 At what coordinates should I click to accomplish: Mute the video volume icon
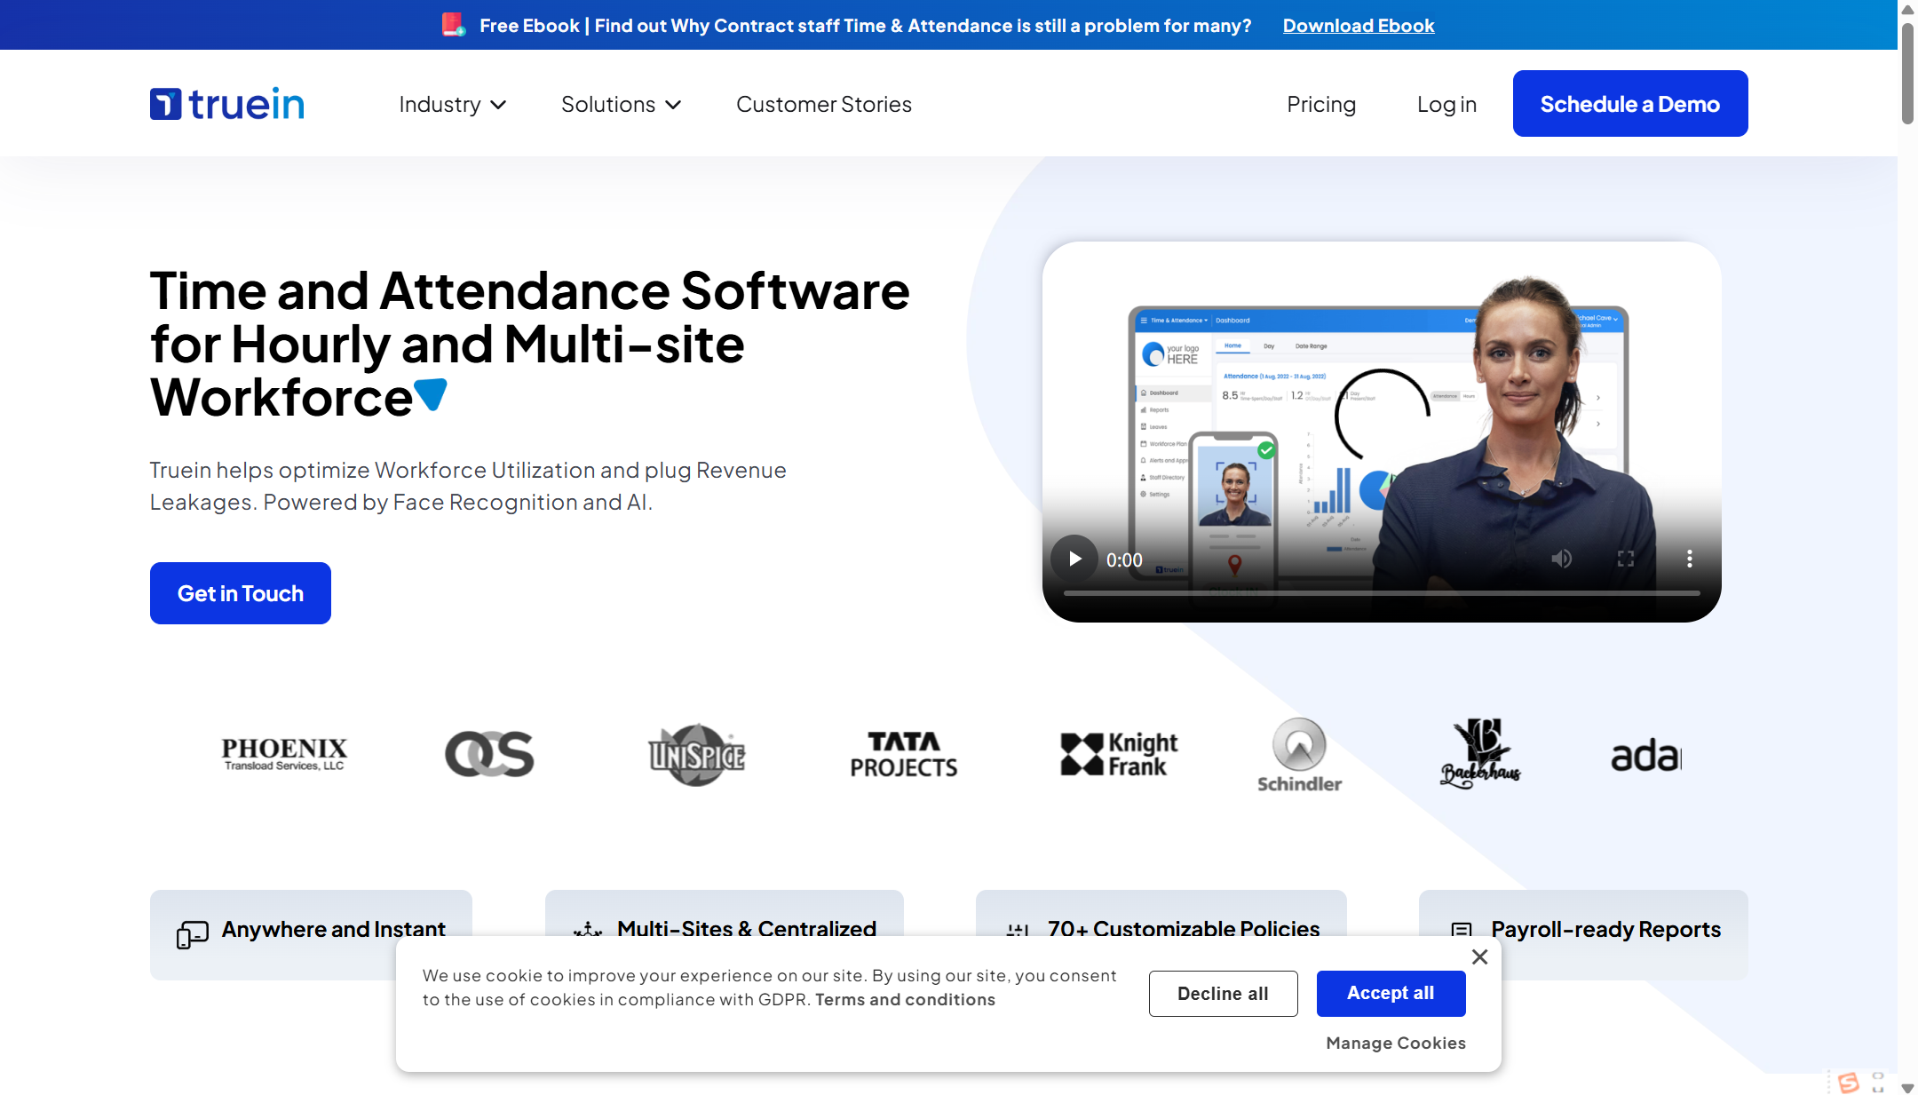click(1561, 559)
